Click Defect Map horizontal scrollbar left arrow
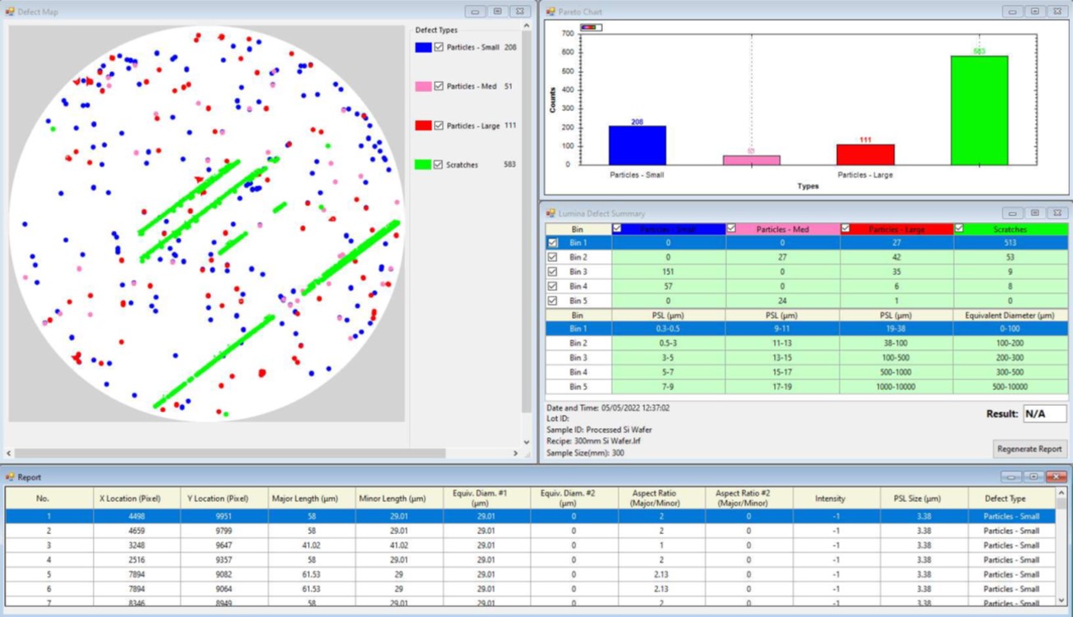Screen dimensions: 1073x617 (9, 453)
